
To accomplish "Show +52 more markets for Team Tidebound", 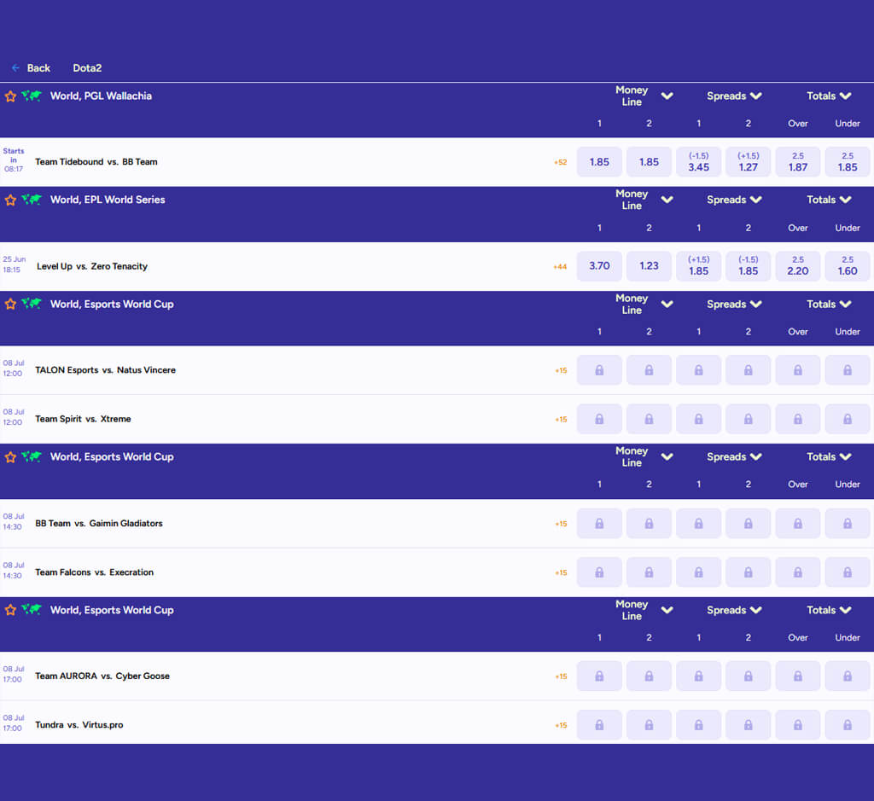I will (x=560, y=163).
